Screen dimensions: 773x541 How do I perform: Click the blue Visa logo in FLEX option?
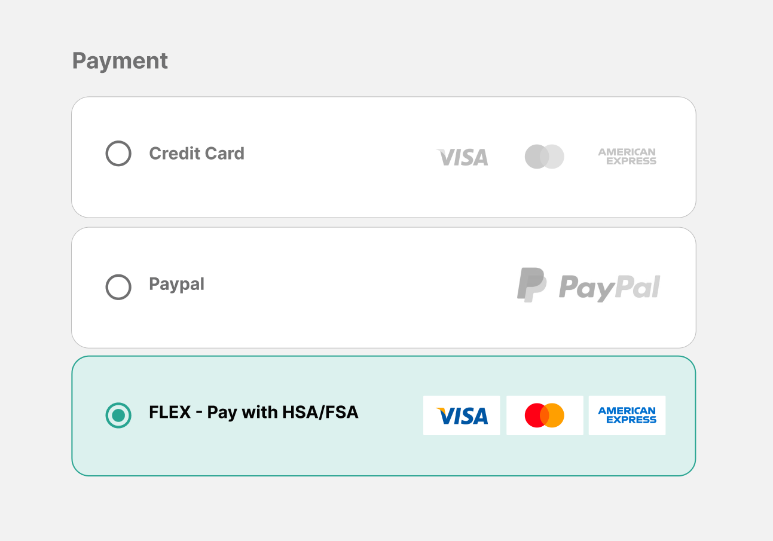(462, 415)
